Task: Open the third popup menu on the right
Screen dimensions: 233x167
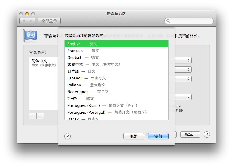Action: pyautogui.click(x=183, y=79)
